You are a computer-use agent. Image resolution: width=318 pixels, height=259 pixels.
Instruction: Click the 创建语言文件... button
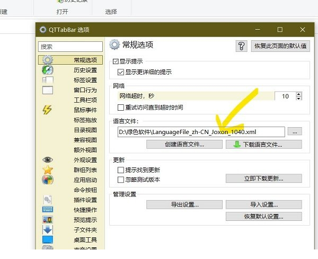click(x=184, y=145)
